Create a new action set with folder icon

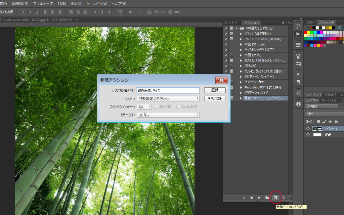coord(267,198)
